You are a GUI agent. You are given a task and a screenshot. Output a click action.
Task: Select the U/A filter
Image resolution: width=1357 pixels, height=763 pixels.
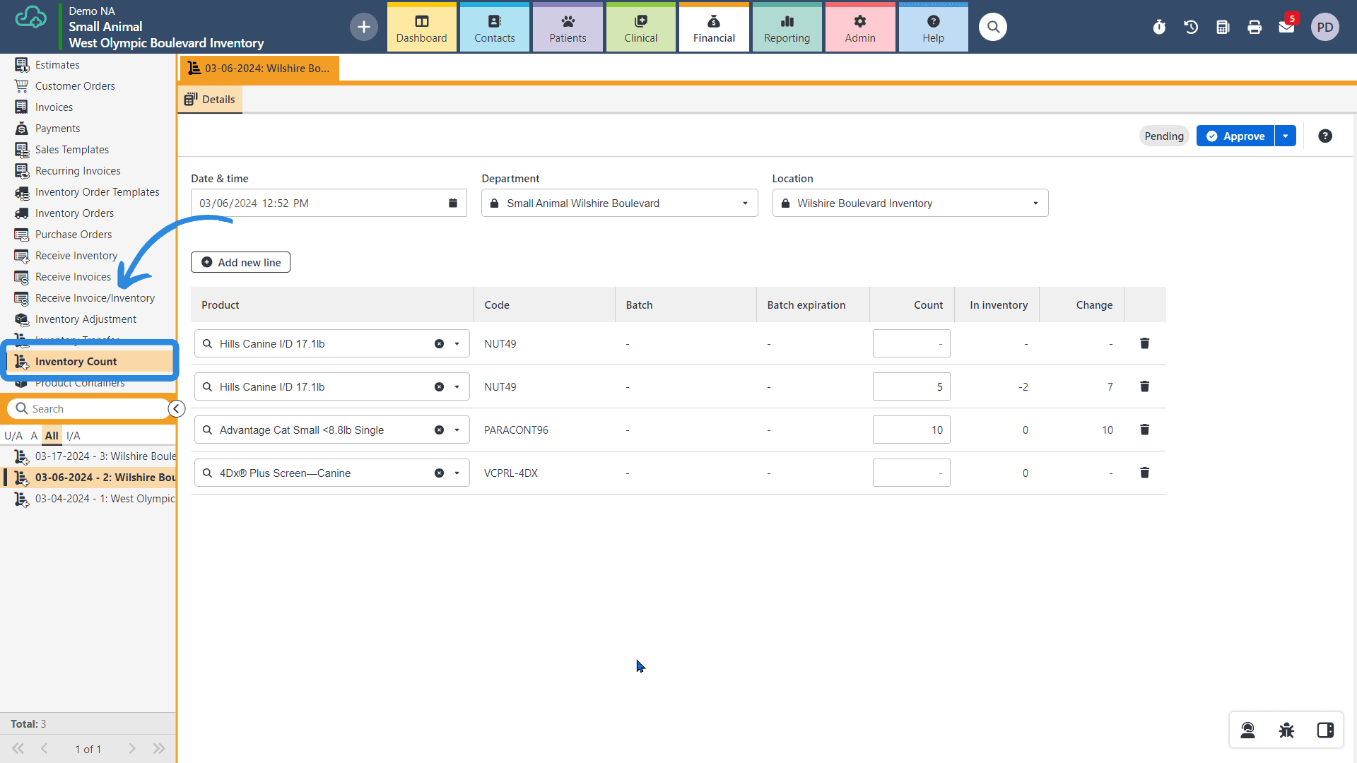click(x=13, y=436)
